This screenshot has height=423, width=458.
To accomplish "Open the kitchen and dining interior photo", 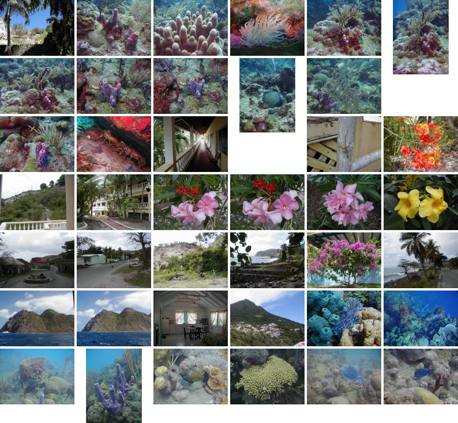I will (191, 318).
